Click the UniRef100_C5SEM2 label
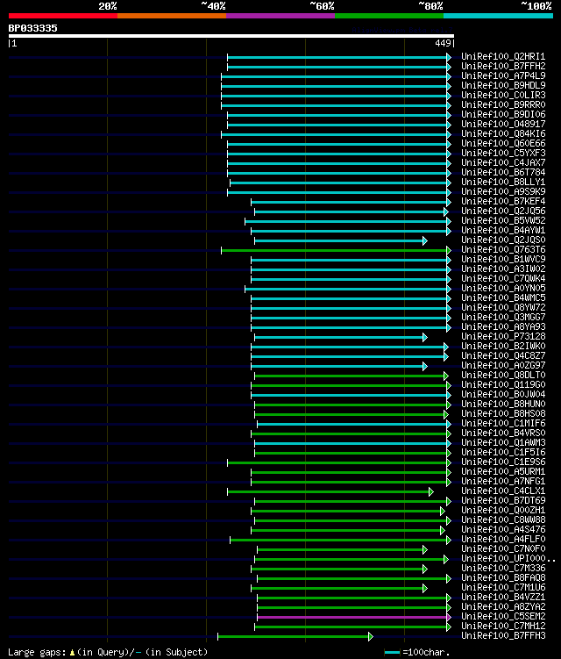This screenshot has height=659, width=561. coord(503,617)
